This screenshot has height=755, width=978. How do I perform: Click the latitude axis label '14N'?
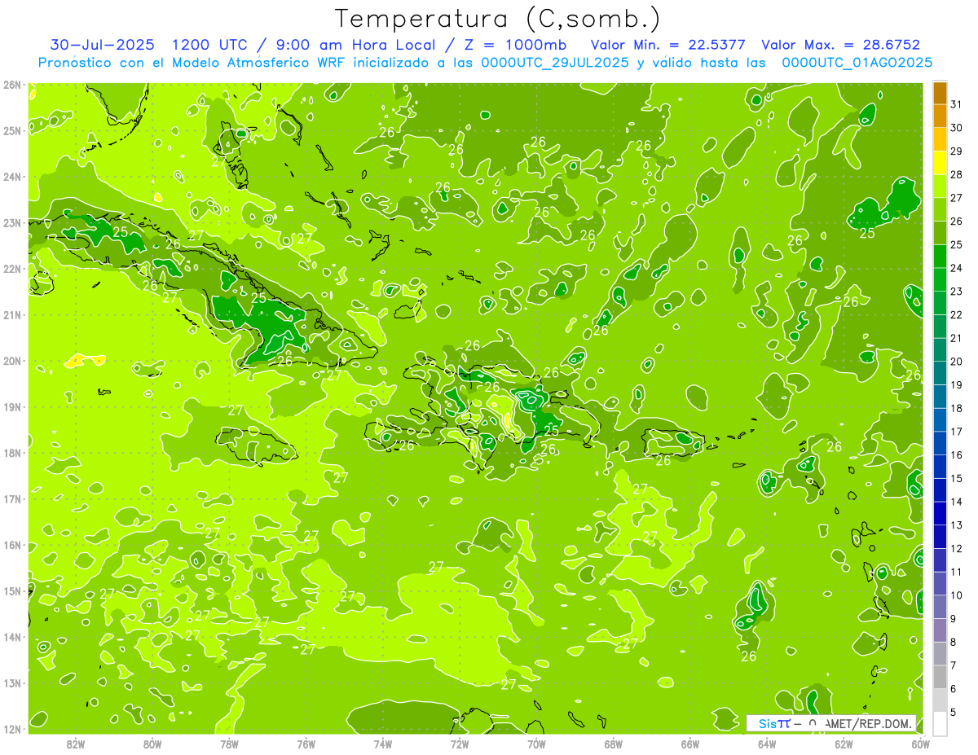[x=12, y=636]
